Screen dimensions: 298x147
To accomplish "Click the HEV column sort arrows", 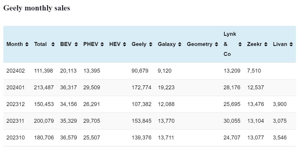I will 124,44.
